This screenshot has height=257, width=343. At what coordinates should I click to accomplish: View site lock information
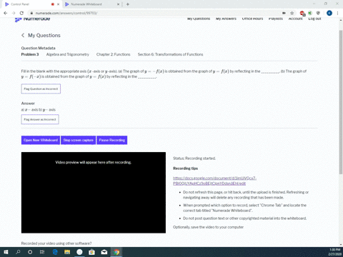click(31, 13)
